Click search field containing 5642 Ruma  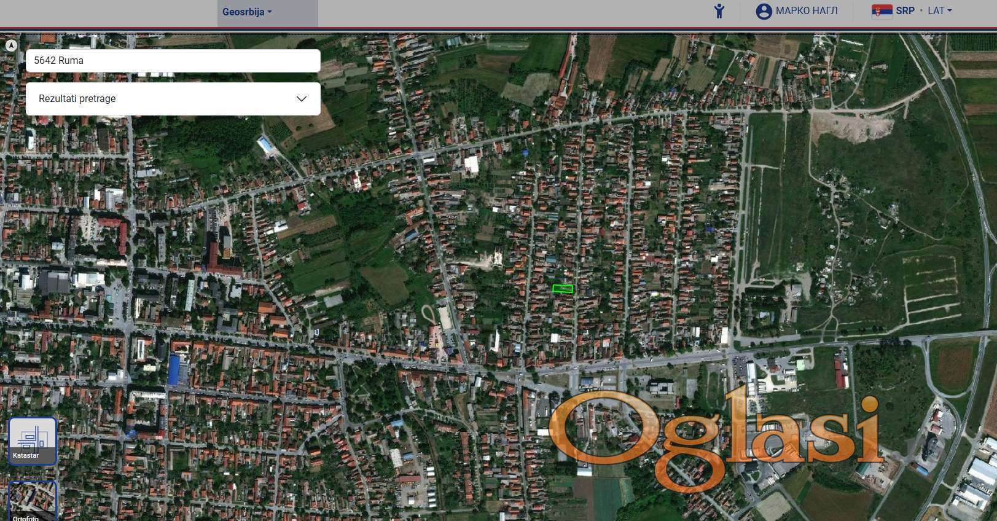tap(173, 61)
